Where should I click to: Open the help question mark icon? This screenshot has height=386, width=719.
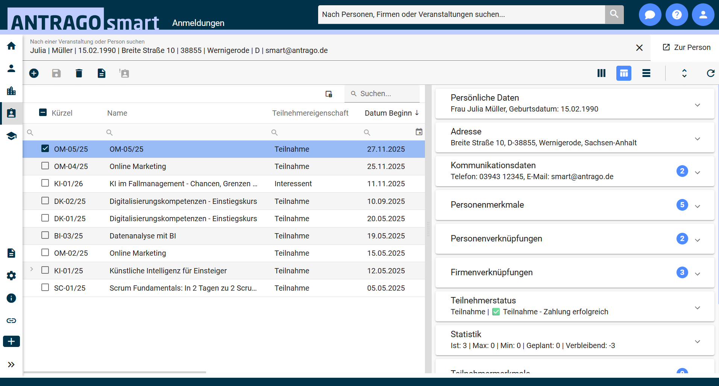pyautogui.click(x=677, y=15)
